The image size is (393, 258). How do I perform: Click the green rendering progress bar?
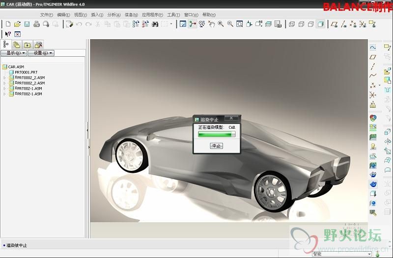coord(217,134)
